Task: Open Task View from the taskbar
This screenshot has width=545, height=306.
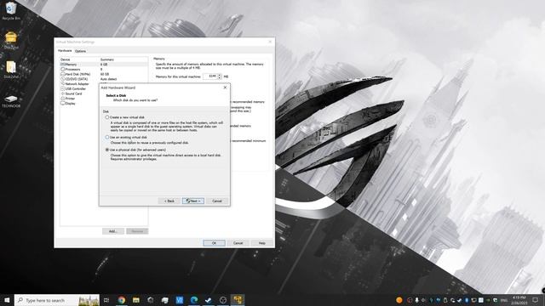Action: pos(106,300)
